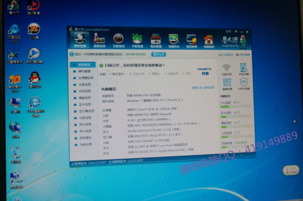This screenshot has width=303, height=201.
Task: Click the WDC WD10EZEX hard disk entry
Action: (163, 124)
